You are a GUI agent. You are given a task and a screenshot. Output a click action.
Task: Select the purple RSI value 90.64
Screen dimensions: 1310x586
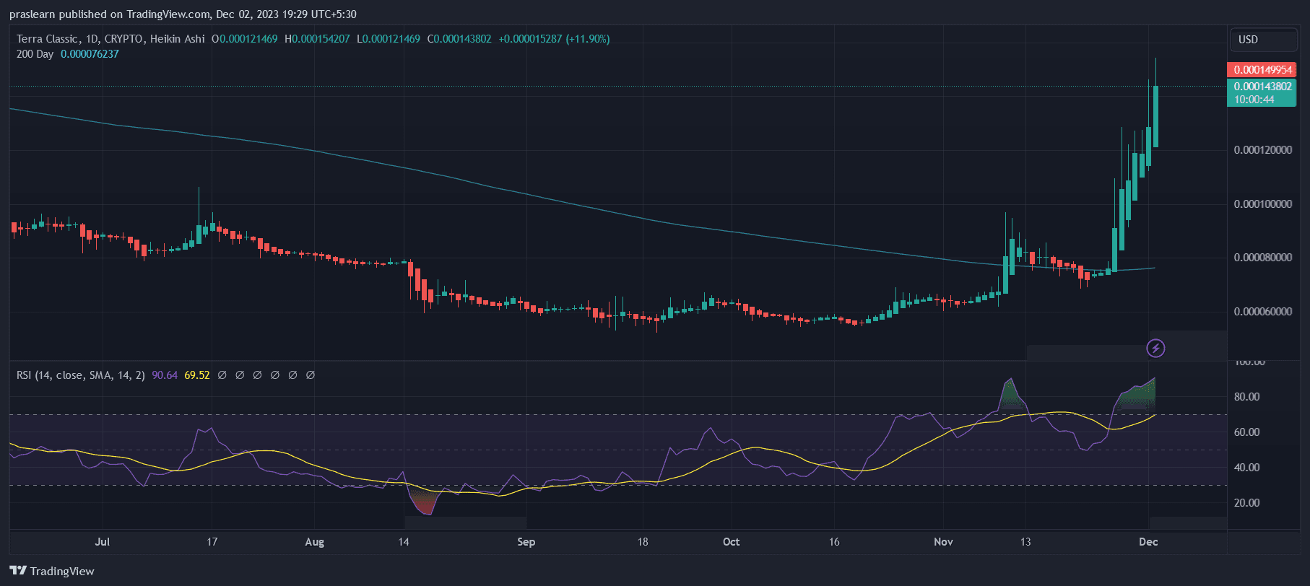point(165,375)
